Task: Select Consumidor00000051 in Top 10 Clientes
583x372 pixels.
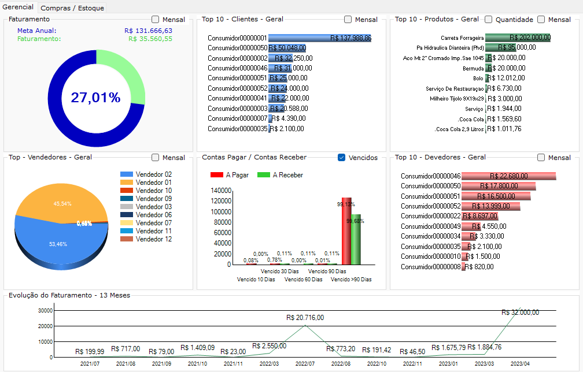Action: pyautogui.click(x=258, y=79)
